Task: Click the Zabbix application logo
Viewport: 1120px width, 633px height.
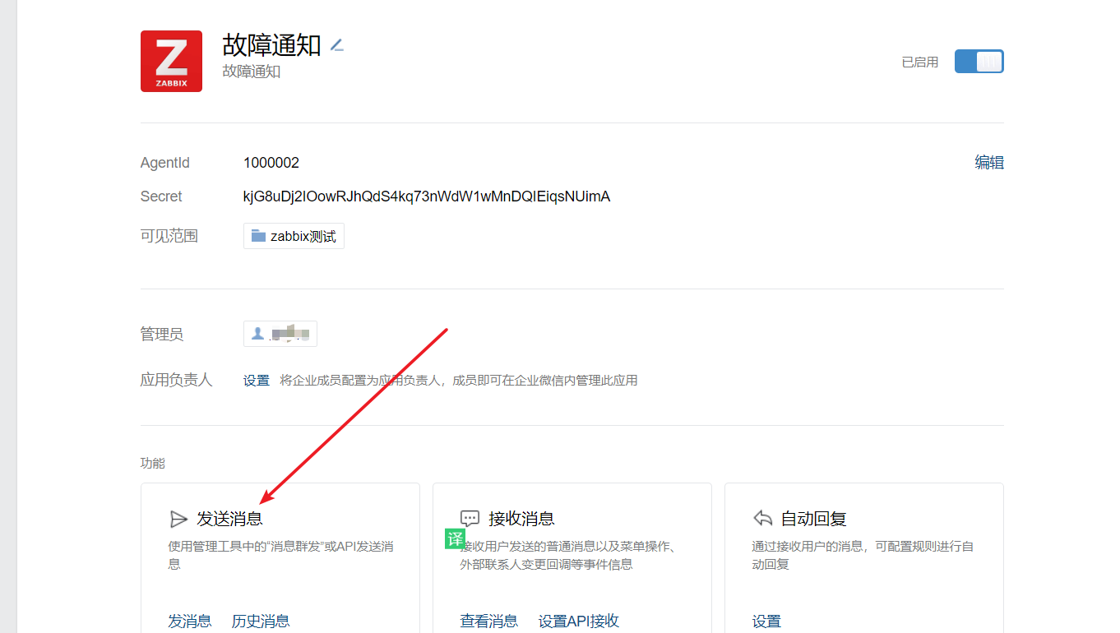Action: click(x=171, y=61)
